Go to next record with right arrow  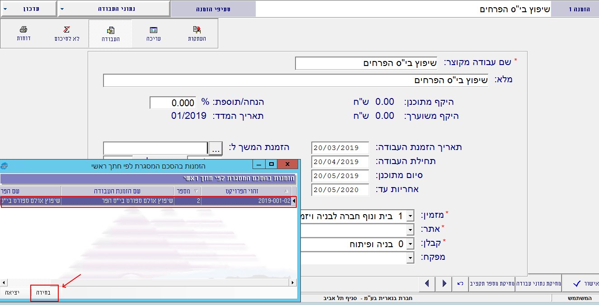445,284
